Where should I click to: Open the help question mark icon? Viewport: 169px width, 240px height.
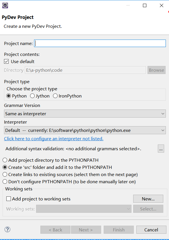(7, 229)
